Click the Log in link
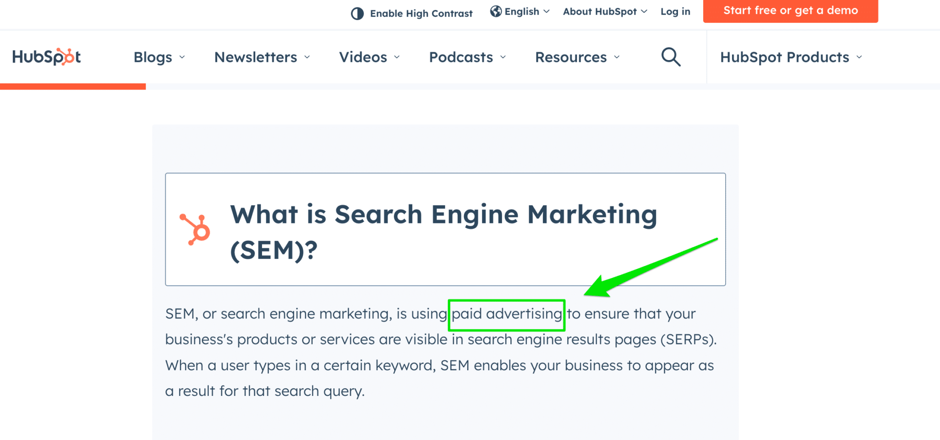Image resolution: width=940 pixels, height=440 pixels. click(x=675, y=11)
